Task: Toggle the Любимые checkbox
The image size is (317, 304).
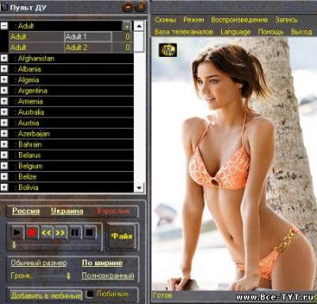Action: 90,294
